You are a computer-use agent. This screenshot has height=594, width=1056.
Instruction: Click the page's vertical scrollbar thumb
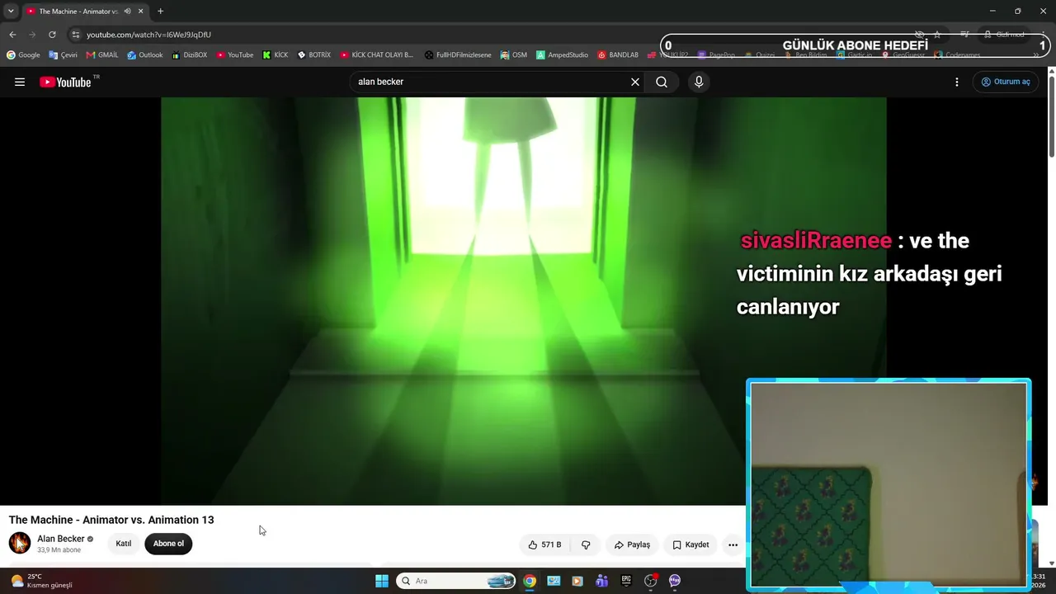pos(1051,115)
